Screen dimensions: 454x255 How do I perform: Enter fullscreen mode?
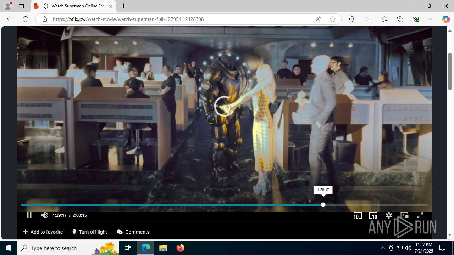click(x=420, y=215)
